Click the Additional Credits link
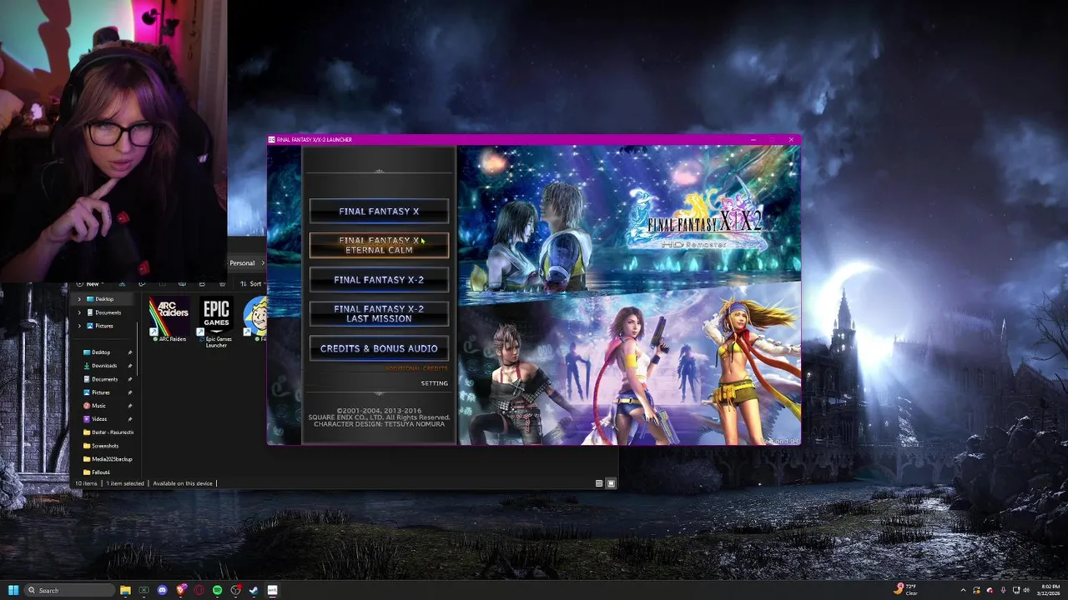This screenshot has height=600, width=1068. (x=416, y=368)
